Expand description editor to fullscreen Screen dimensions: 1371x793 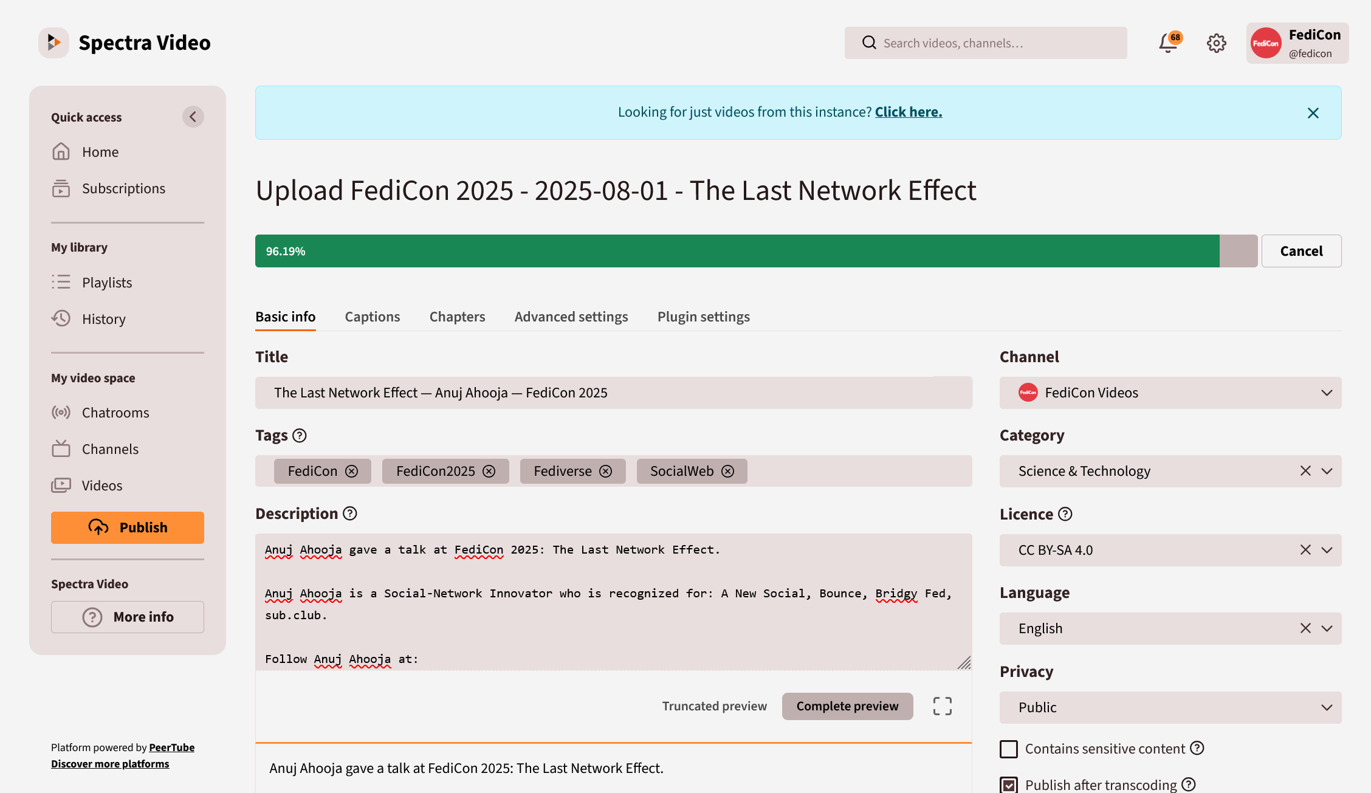pos(943,706)
